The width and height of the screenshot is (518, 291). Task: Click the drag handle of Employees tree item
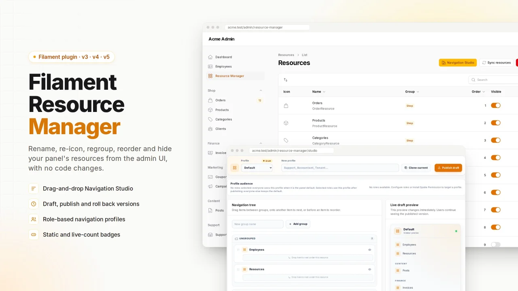[238, 250]
